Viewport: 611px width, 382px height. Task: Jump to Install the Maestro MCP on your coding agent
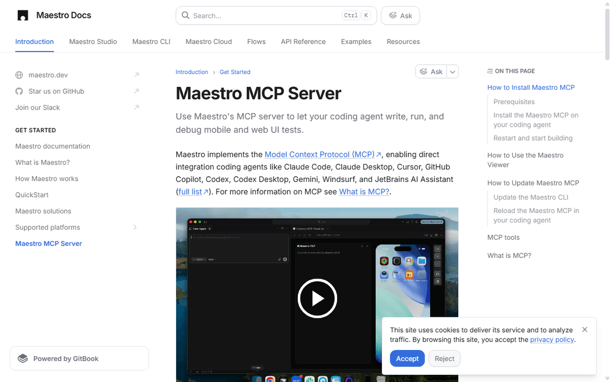536,120
